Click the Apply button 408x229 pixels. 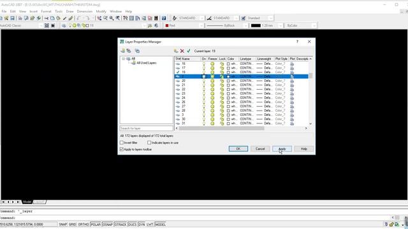coord(282,149)
